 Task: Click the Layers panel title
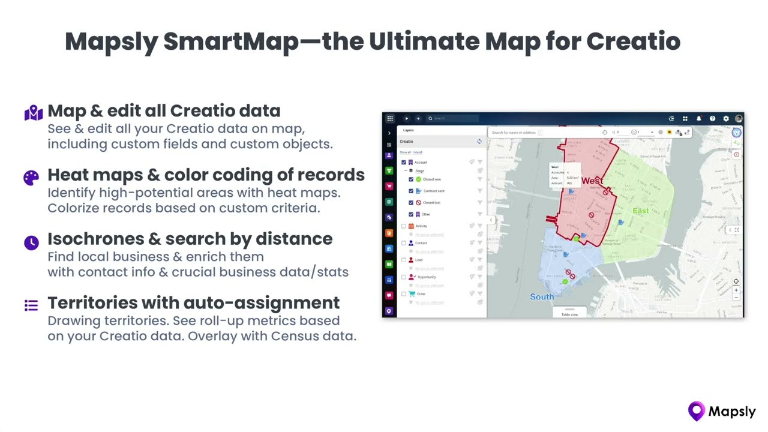click(409, 130)
